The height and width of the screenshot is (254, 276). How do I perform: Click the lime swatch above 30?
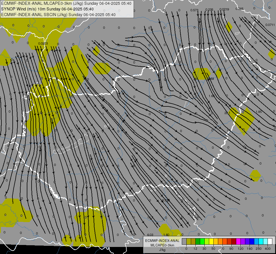pos(207,241)
